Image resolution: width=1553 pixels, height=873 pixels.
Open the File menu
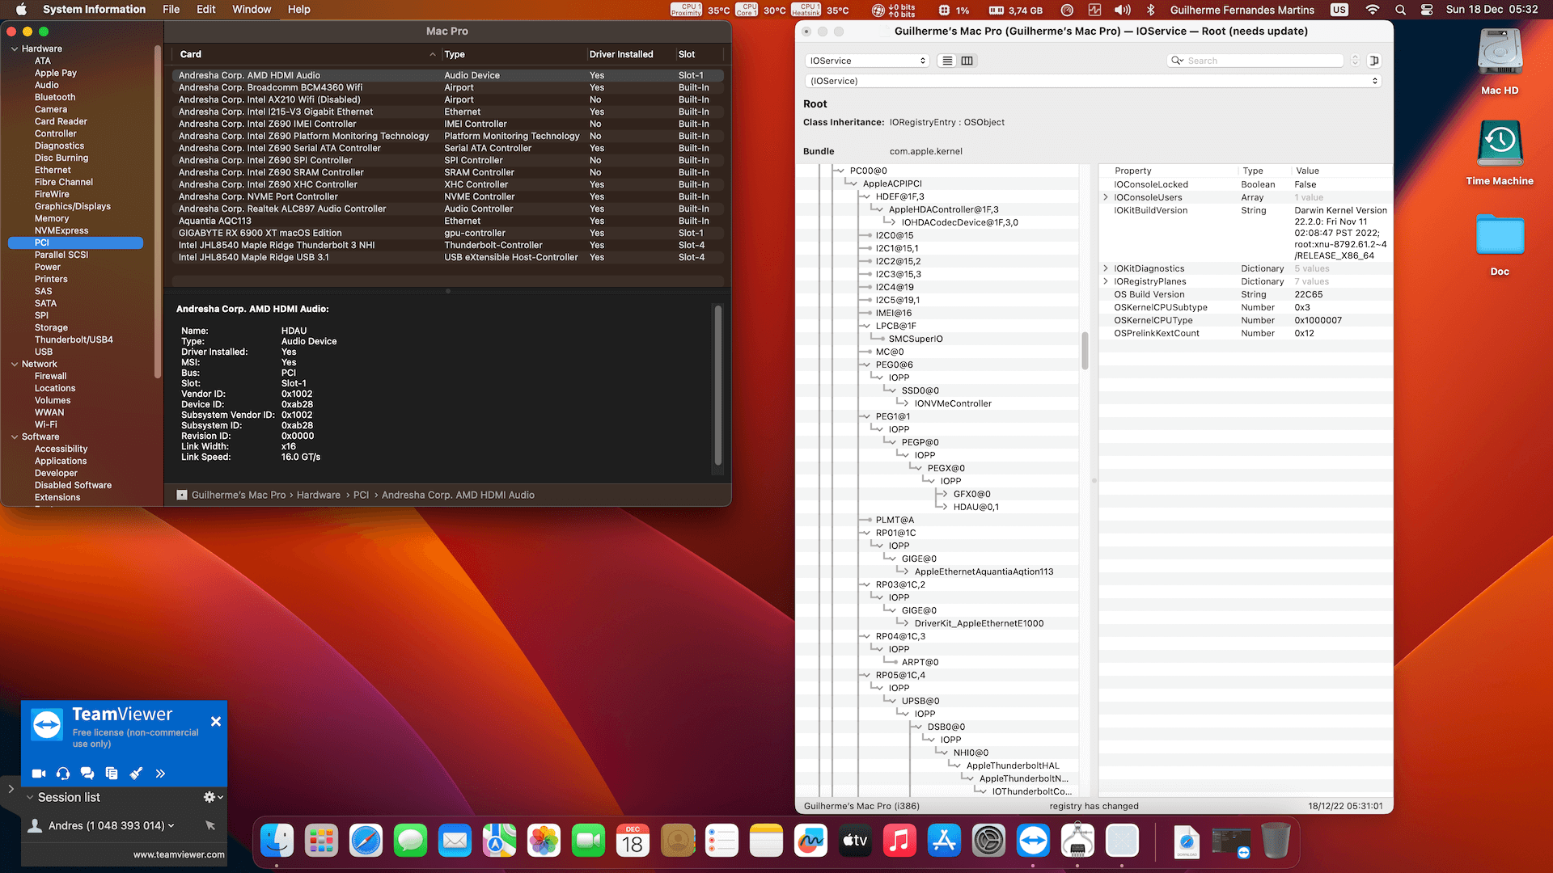(171, 10)
